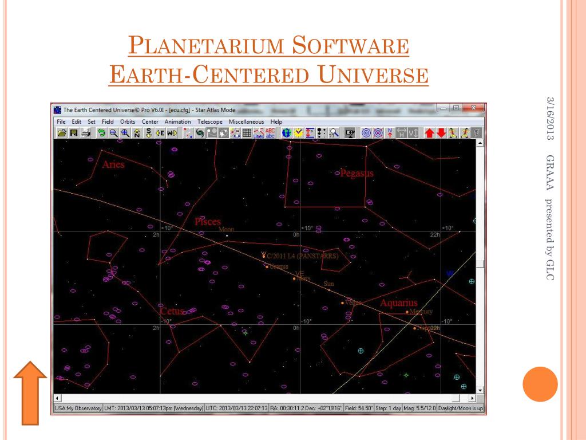Click the Mercury planet label
Screen dimensions: 586x440
pyautogui.click(x=421, y=311)
